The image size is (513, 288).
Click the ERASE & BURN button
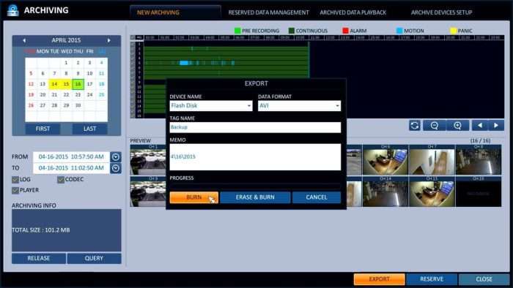(255, 197)
